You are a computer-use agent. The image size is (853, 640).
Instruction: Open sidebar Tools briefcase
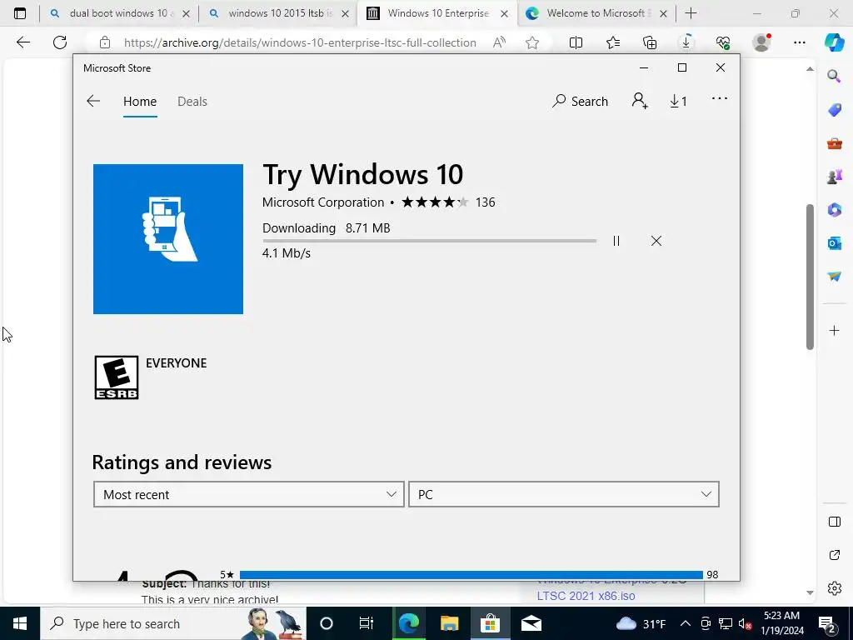click(x=834, y=143)
